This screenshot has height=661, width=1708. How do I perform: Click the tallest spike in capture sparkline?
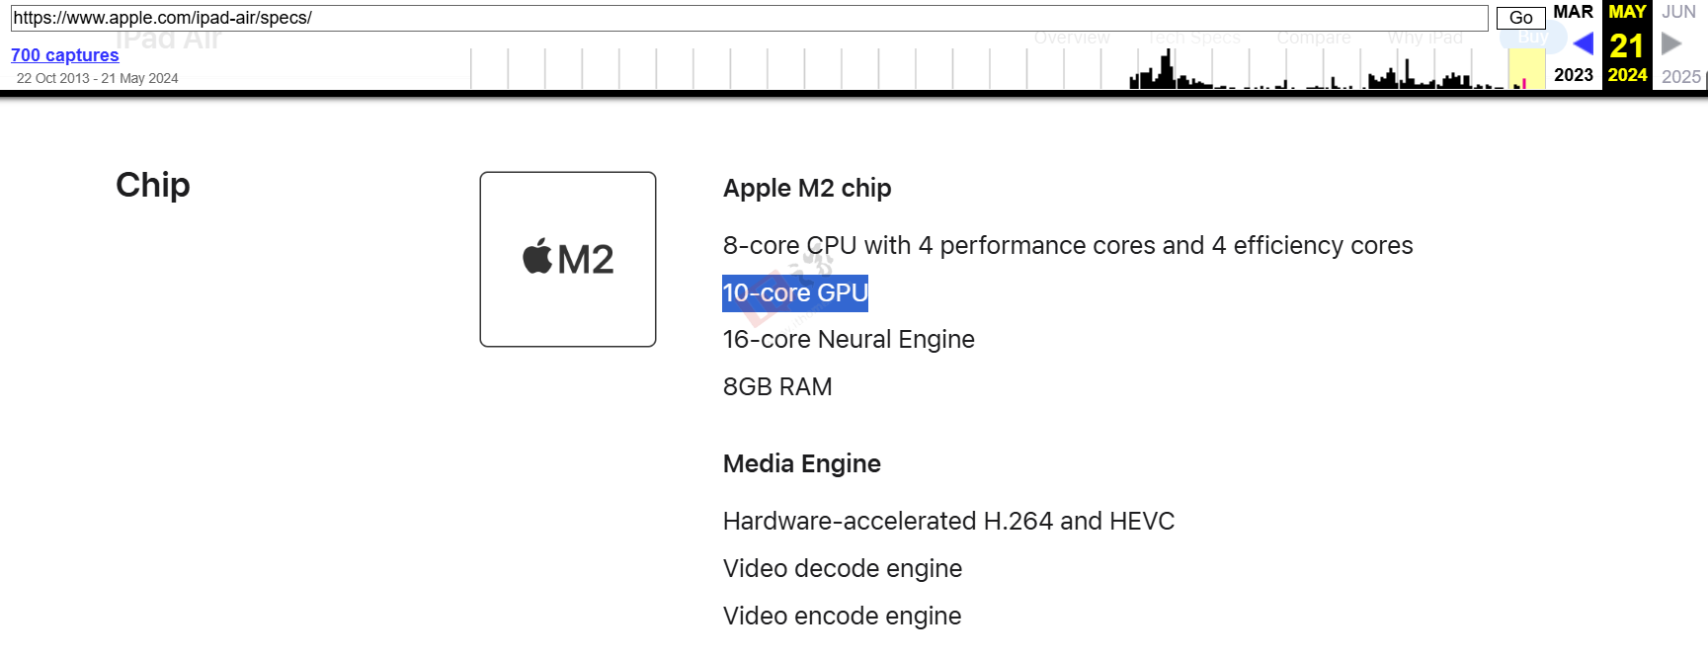(1168, 69)
